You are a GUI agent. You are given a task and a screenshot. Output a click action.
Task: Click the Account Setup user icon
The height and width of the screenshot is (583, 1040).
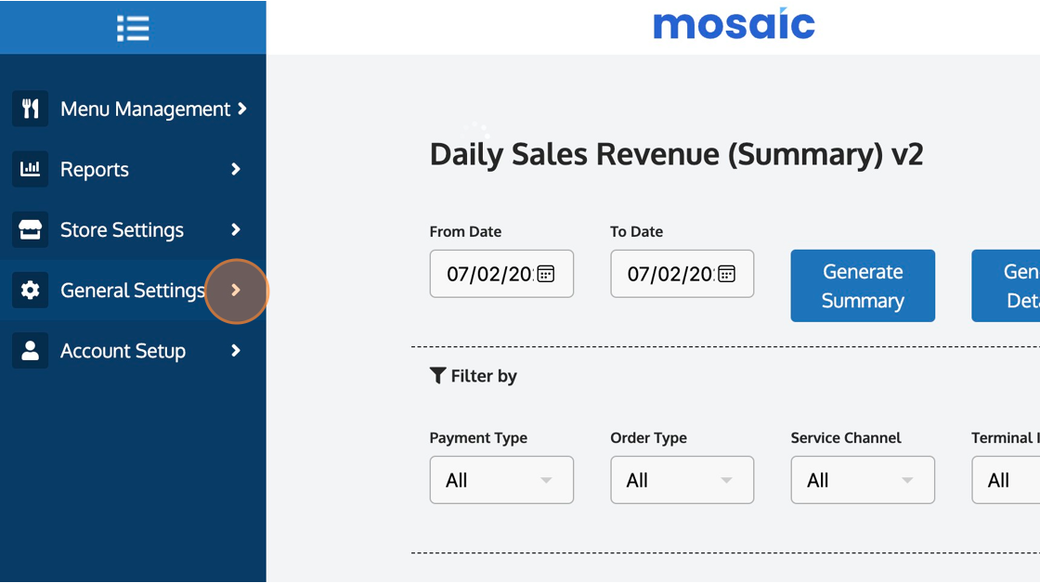(30, 350)
